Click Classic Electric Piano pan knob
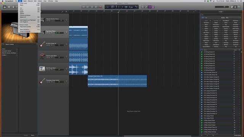 pos(66,20)
